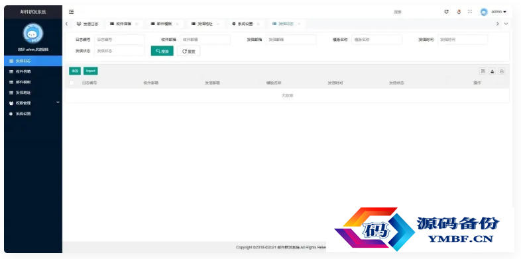
Task: Click the refresh icon in top header
Action: (x=446, y=12)
